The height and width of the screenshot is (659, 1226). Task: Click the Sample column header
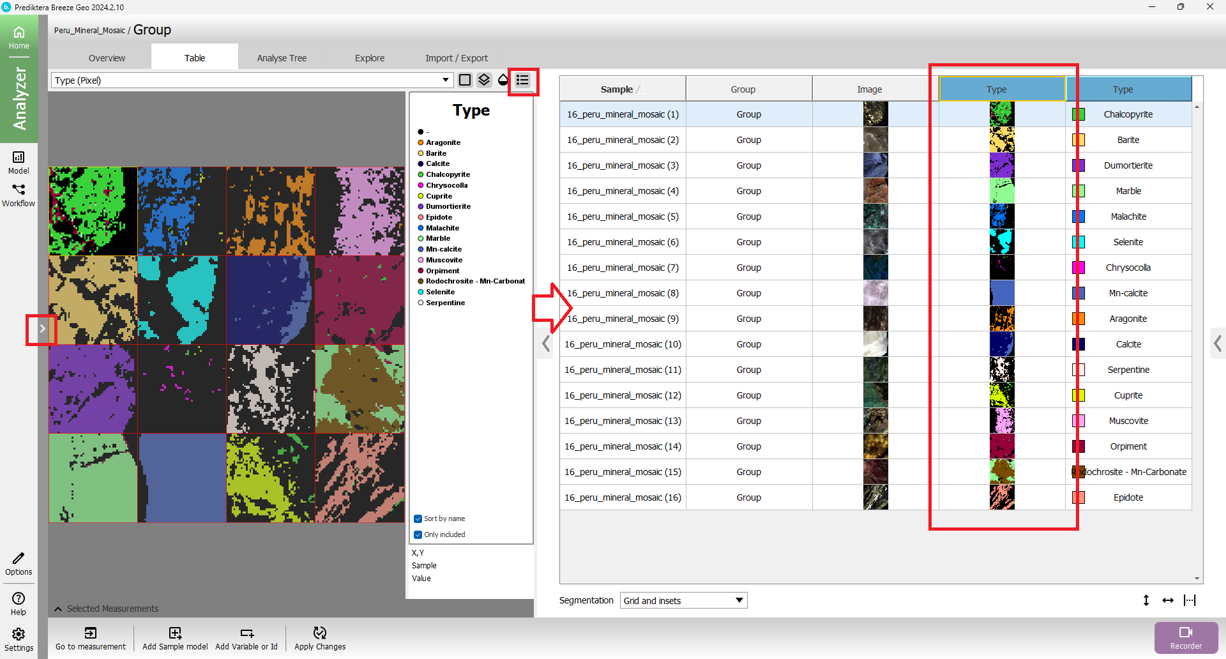(x=617, y=89)
